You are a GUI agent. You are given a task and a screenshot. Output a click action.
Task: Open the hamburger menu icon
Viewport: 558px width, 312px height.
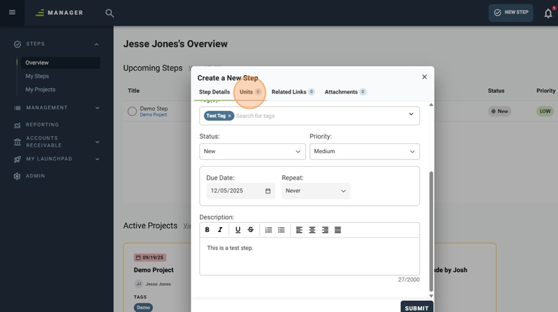click(12, 12)
